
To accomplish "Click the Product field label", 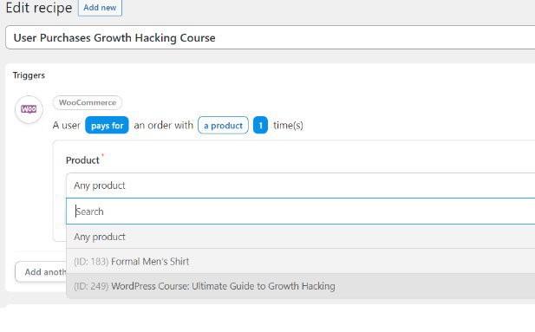I will tap(82, 160).
